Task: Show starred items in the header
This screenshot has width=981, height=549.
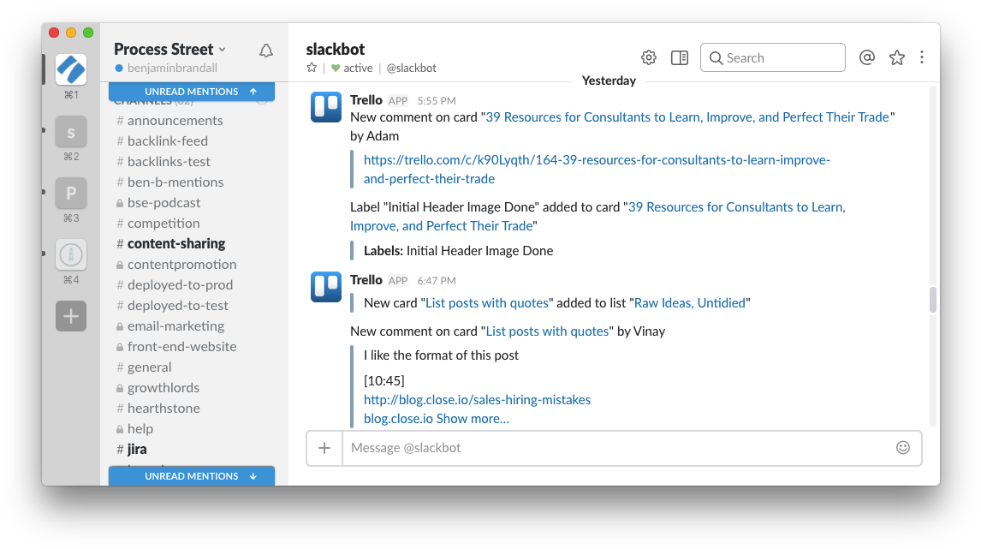Action: coord(897,57)
